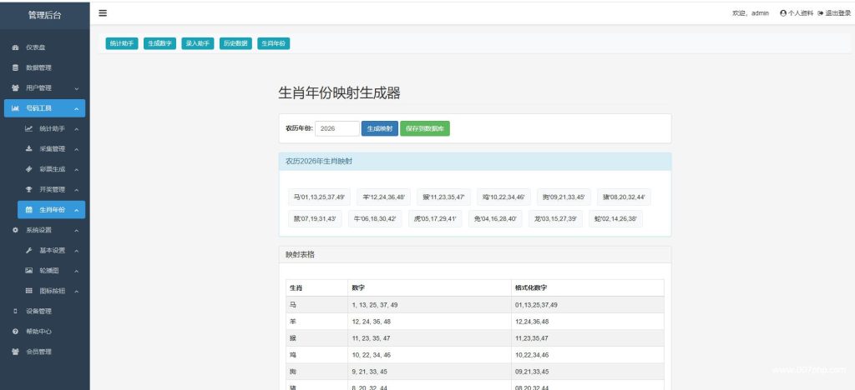Image resolution: width=855 pixels, height=390 pixels.
Task: Click the 兔'04,16,28,40' tag
Action: (495, 218)
